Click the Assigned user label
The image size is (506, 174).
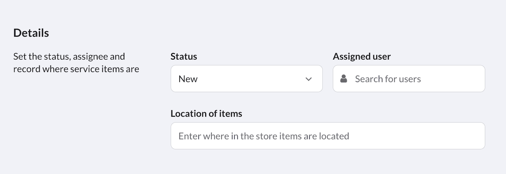tap(362, 56)
